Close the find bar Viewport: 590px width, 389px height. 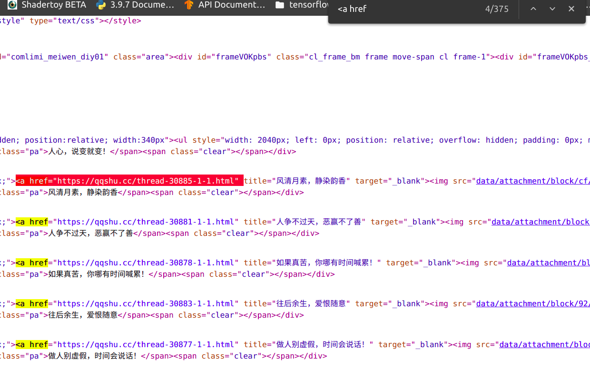click(x=571, y=9)
